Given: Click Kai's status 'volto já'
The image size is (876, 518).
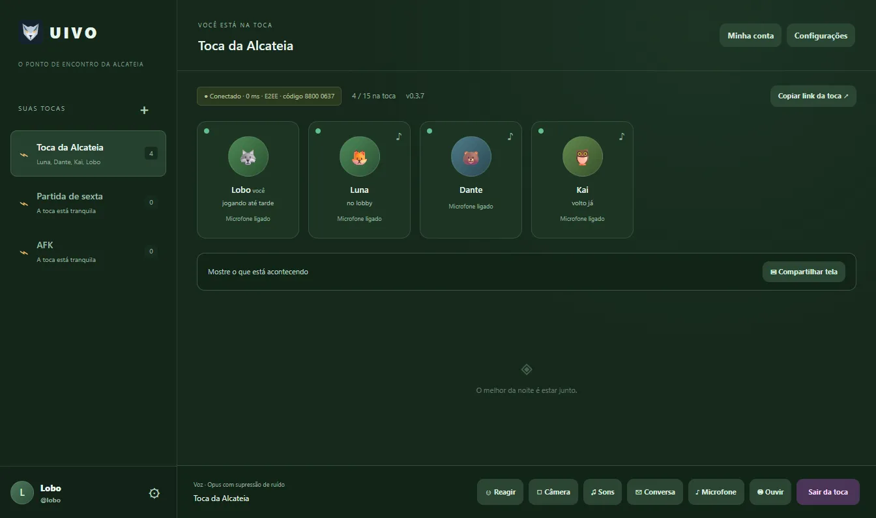Looking at the screenshot, I should coord(583,203).
